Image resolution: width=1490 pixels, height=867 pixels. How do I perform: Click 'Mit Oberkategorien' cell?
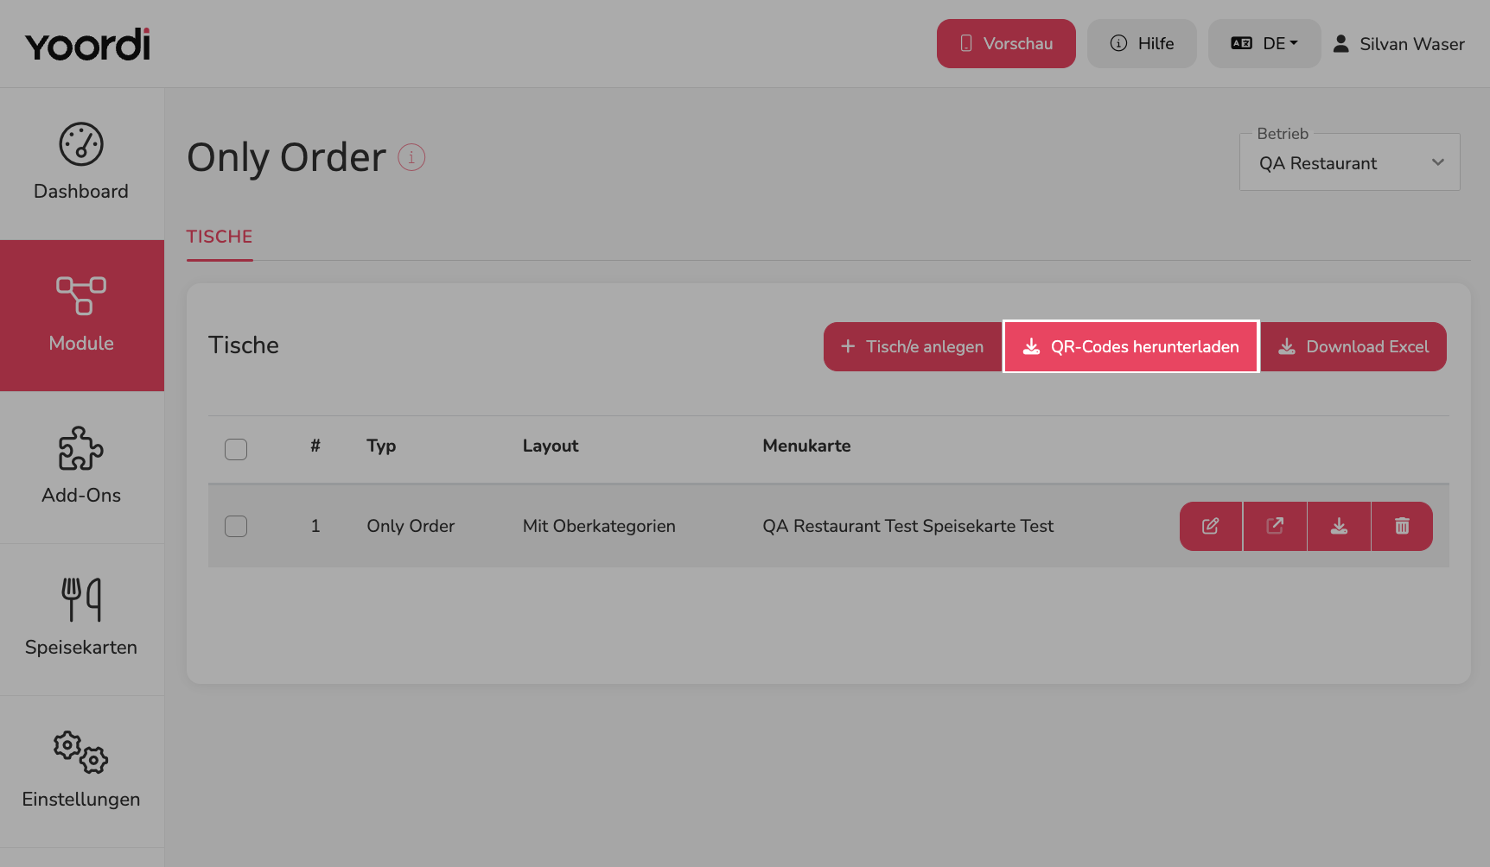[599, 526]
